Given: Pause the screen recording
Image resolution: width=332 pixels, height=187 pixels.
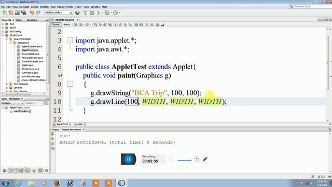Looking at the screenshot, I should (128, 159).
